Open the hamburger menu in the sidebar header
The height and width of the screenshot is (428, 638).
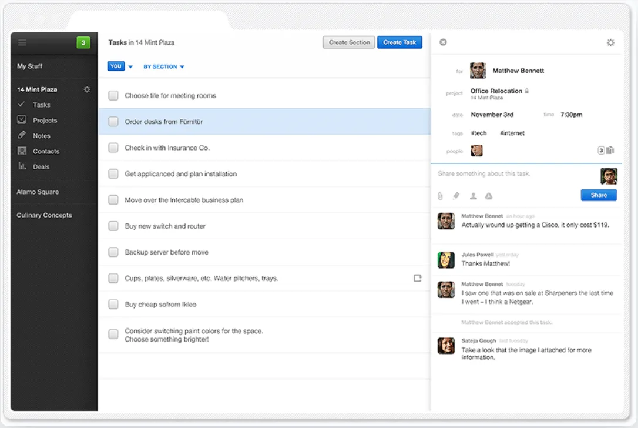click(22, 42)
